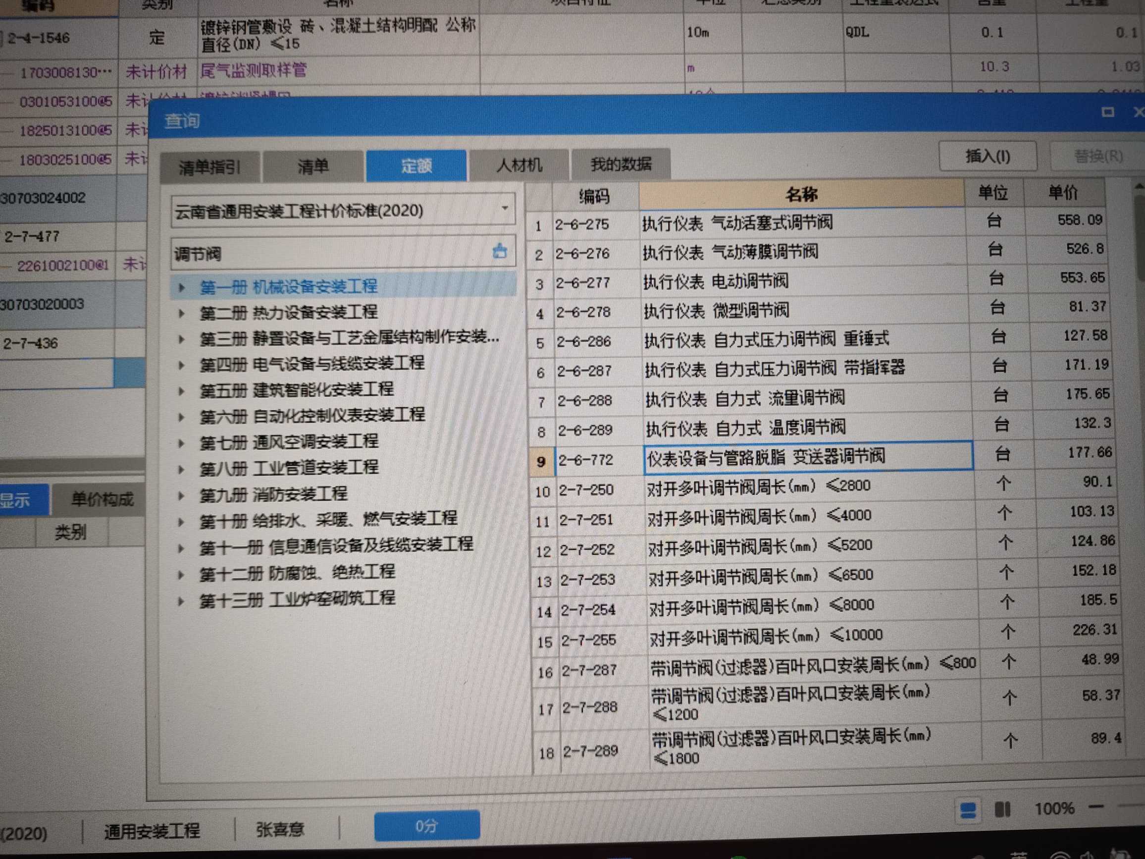1145x859 pixels.
Task: Select row 2-7-251 对开多叶调节阀周长 ≤4000
Action: 825,516
